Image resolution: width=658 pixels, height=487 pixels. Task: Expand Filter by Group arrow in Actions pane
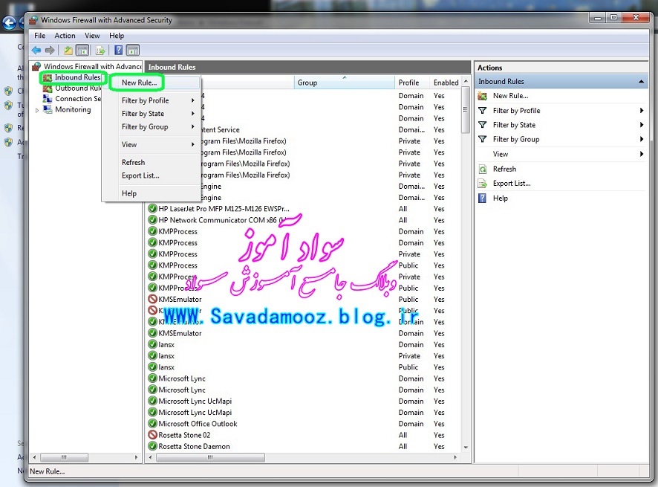point(642,139)
